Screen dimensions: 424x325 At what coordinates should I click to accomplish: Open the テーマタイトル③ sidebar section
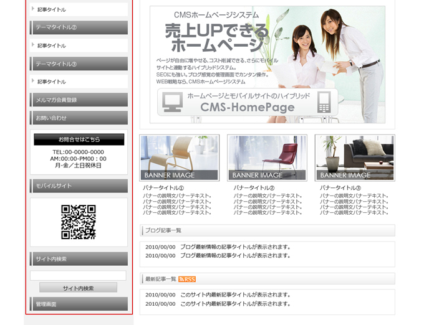pos(79,64)
